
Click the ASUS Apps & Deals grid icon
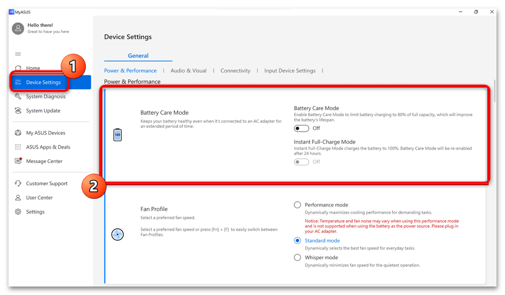click(x=18, y=147)
